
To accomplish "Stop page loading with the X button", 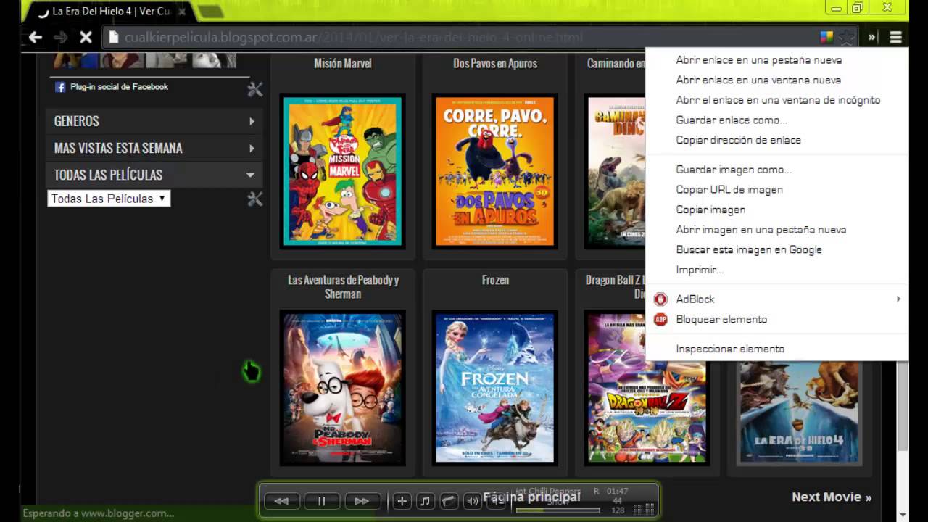I will (x=86, y=37).
